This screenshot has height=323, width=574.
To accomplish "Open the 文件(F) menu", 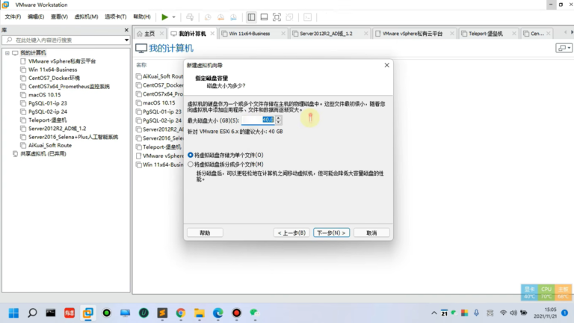I will (13, 17).
